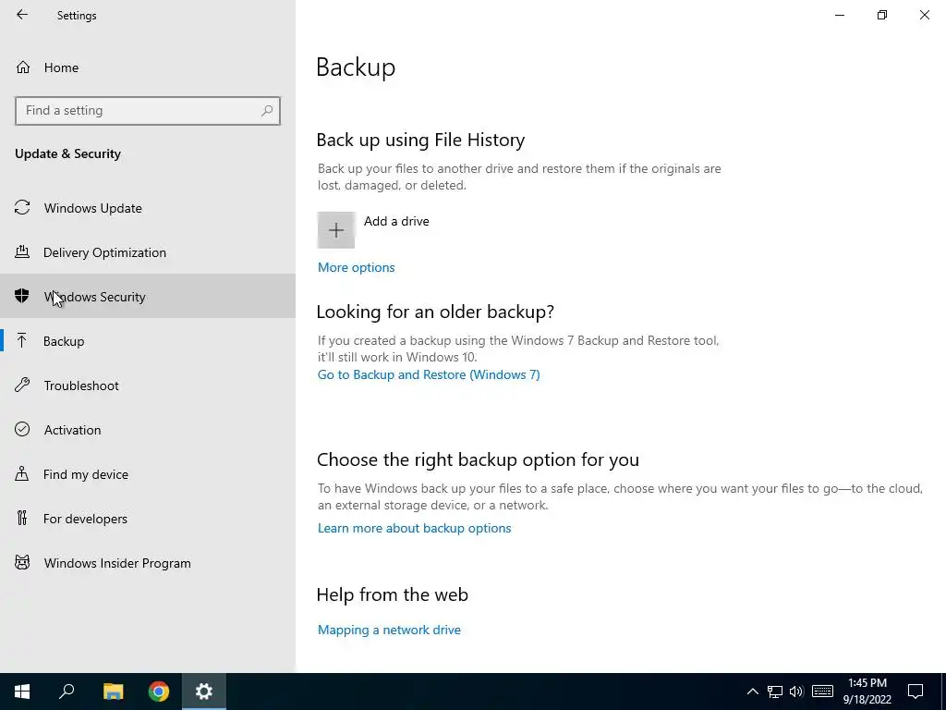Viewport: 946px width, 710px height.
Task: Click the Show desktop sliver
Action: click(x=943, y=692)
